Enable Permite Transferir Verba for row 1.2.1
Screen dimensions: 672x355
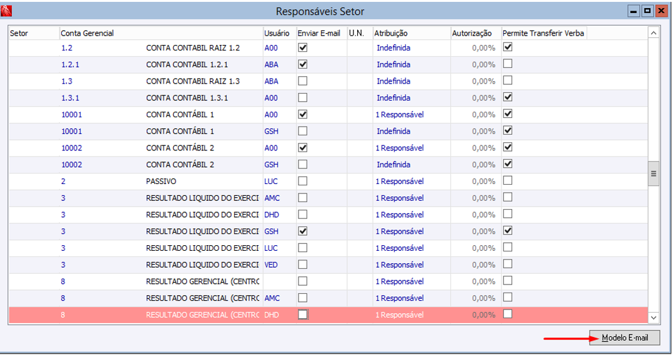click(507, 64)
